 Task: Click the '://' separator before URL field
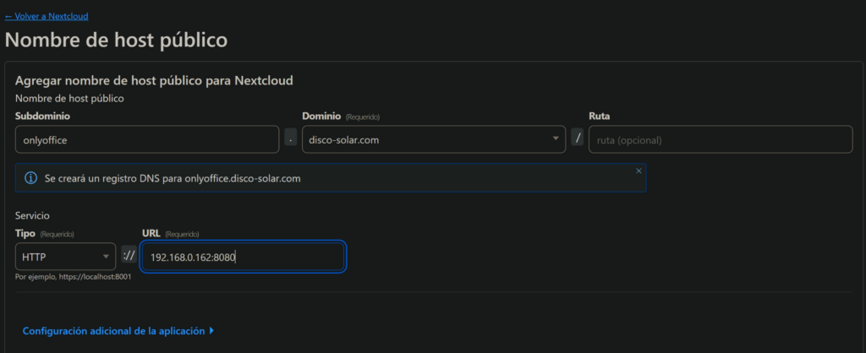[129, 254]
